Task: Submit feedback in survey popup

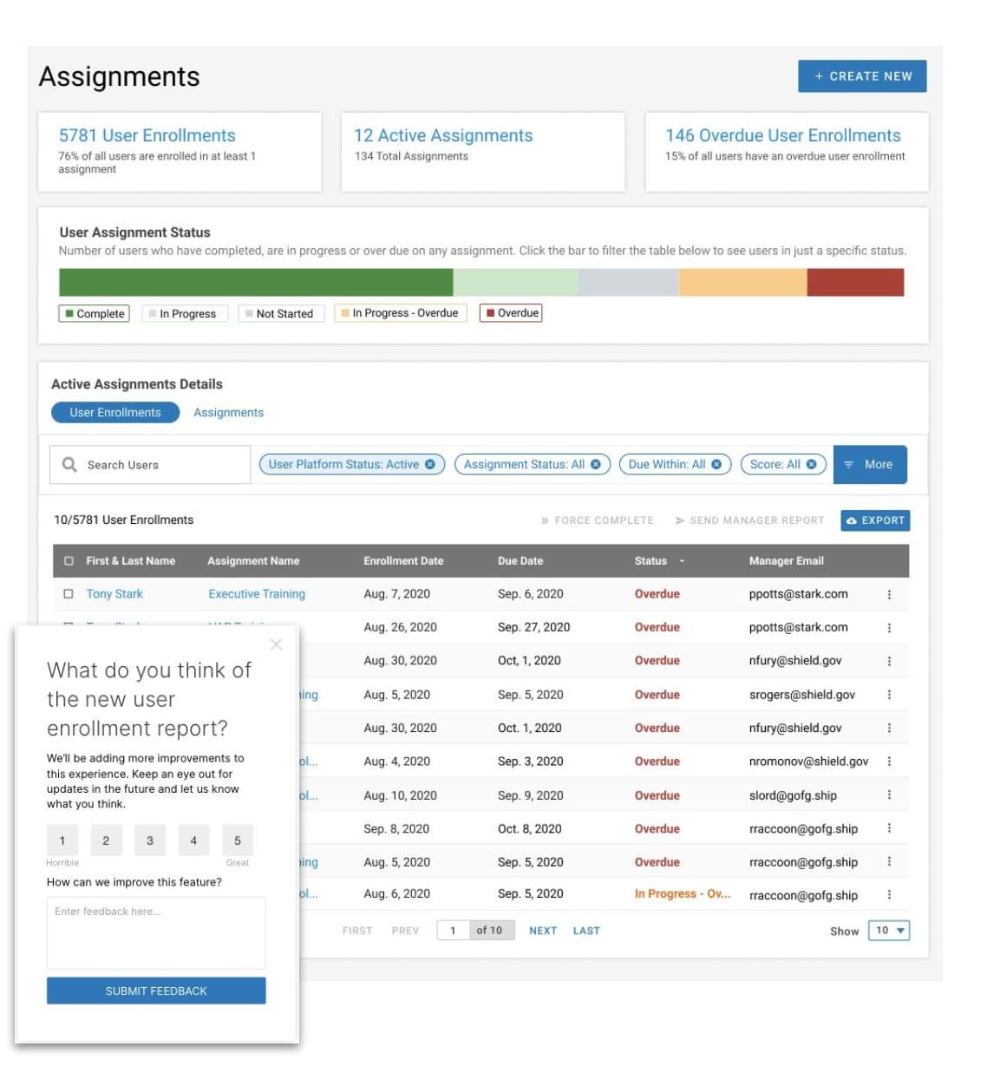Action: tap(156, 991)
